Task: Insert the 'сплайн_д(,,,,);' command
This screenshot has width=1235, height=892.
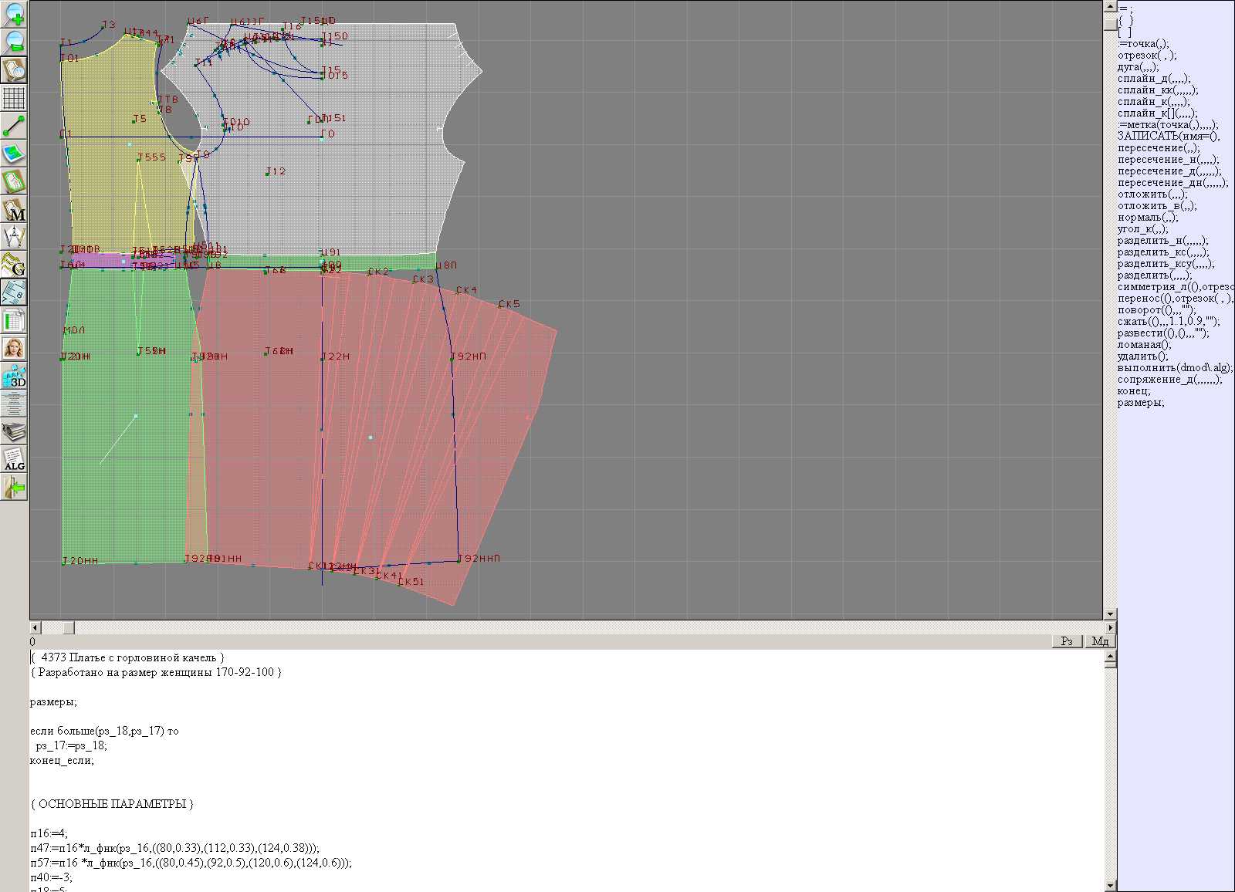Action: click(1153, 79)
